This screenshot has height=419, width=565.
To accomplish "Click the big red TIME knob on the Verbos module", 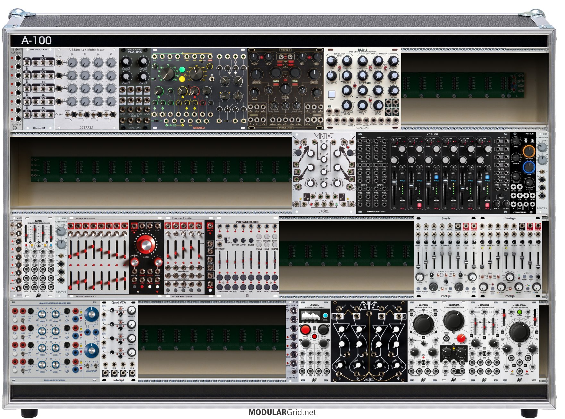I will click(146, 244).
